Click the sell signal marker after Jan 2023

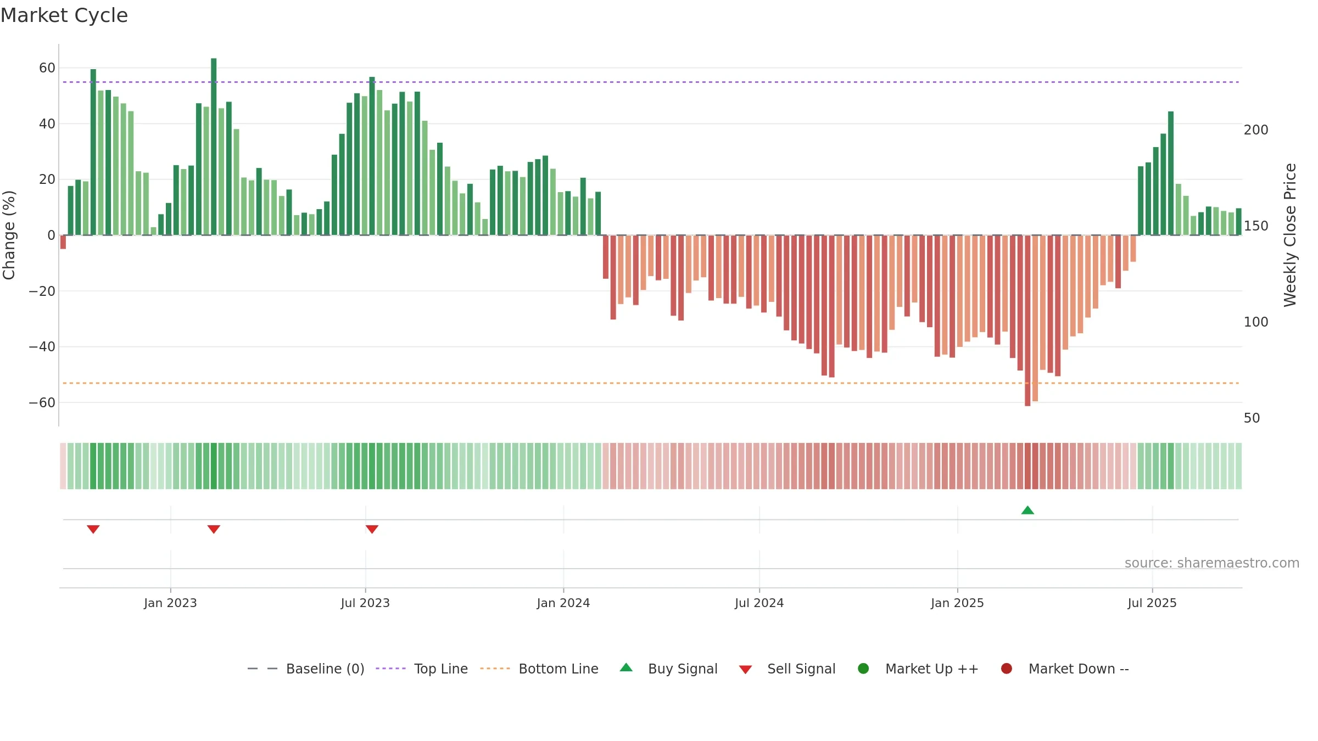(x=214, y=529)
